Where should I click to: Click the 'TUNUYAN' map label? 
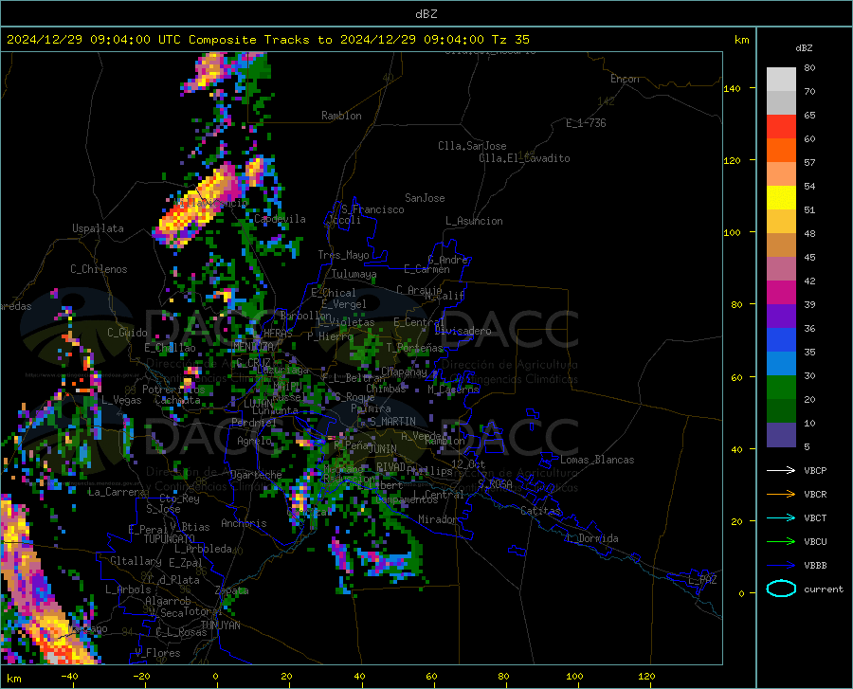click(220, 626)
